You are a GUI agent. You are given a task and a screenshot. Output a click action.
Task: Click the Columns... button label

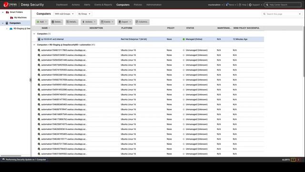(143, 22)
